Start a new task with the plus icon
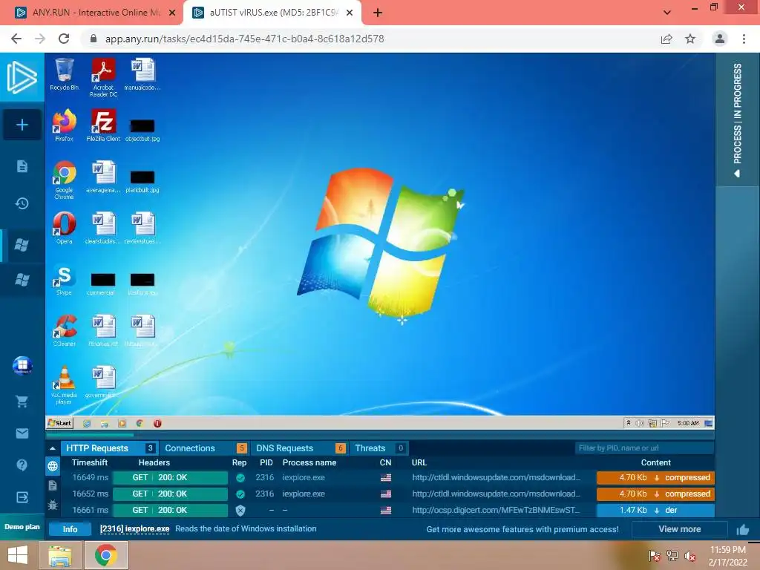The height and width of the screenshot is (570, 760). pyautogui.click(x=22, y=125)
